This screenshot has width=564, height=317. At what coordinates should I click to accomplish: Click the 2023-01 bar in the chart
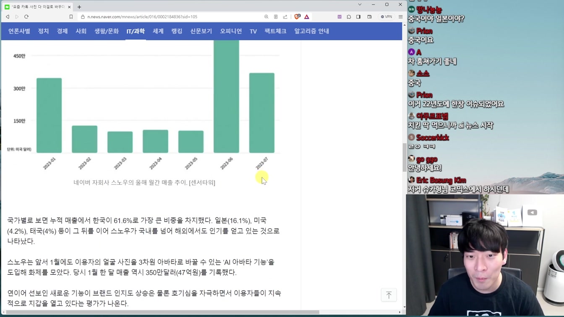49,115
